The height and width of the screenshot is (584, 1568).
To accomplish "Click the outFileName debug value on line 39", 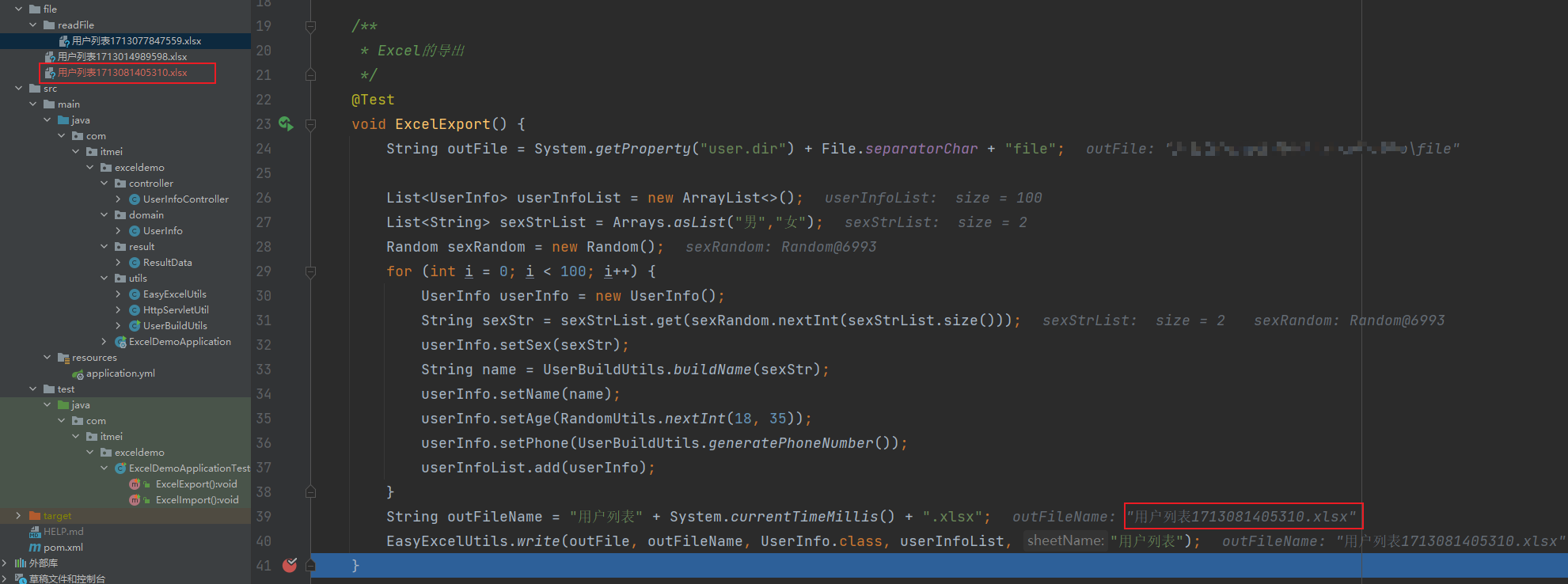I will 1243,517.
